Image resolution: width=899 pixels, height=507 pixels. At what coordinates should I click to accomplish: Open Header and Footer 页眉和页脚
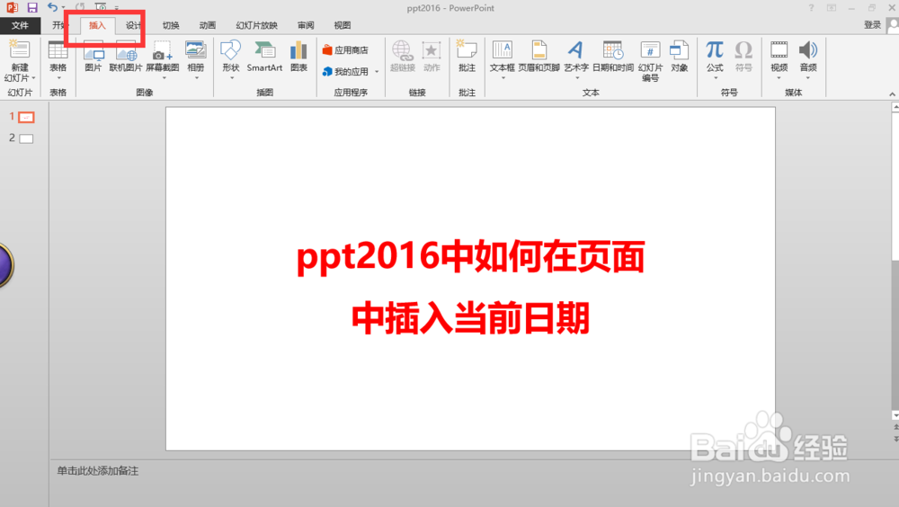[x=539, y=57]
